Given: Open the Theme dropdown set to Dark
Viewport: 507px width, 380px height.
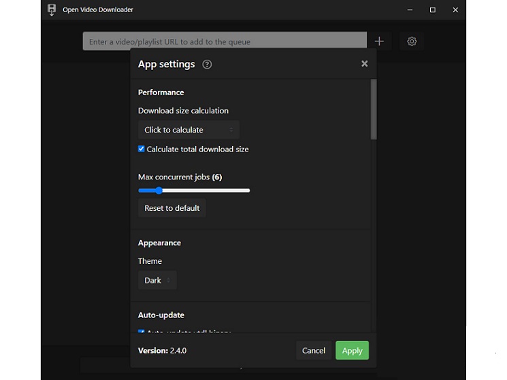Looking at the screenshot, I should coord(157,280).
